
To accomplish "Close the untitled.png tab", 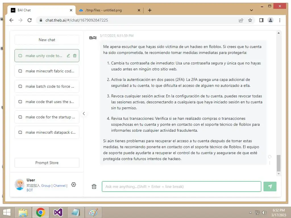I will pyautogui.click(x=139, y=11).
